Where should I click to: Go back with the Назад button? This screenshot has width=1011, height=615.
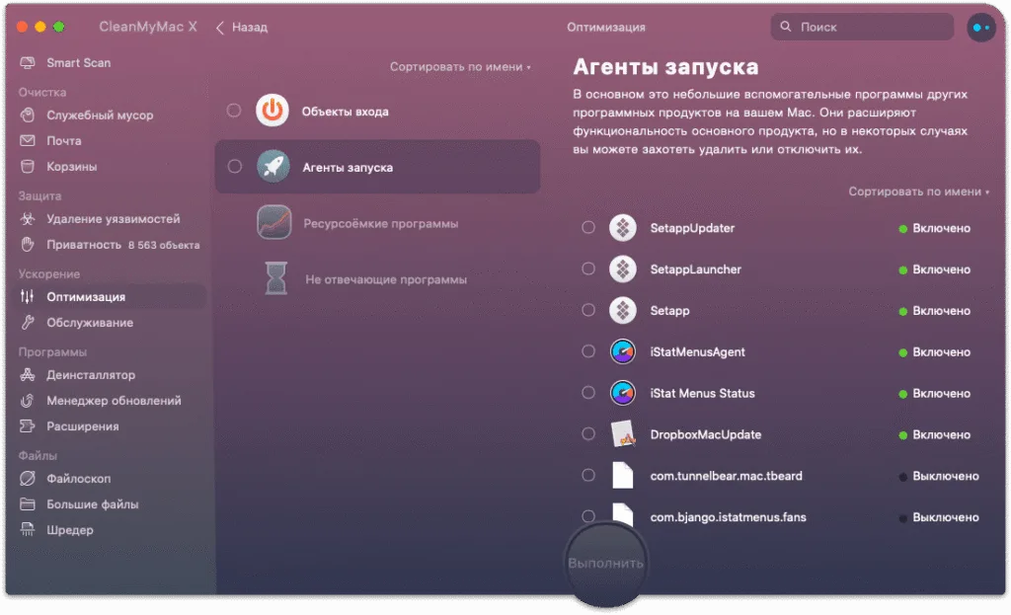point(242,27)
